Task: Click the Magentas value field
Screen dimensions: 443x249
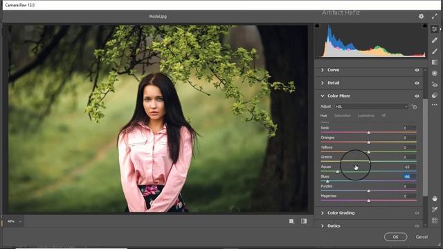Action: 409,196
